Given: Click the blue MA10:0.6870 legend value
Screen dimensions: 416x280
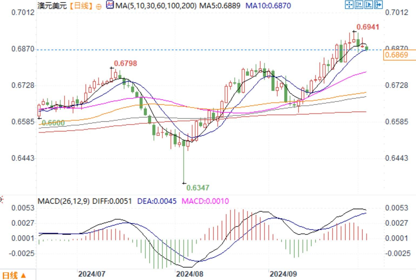Looking at the screenshot, I should pos(268,6).
